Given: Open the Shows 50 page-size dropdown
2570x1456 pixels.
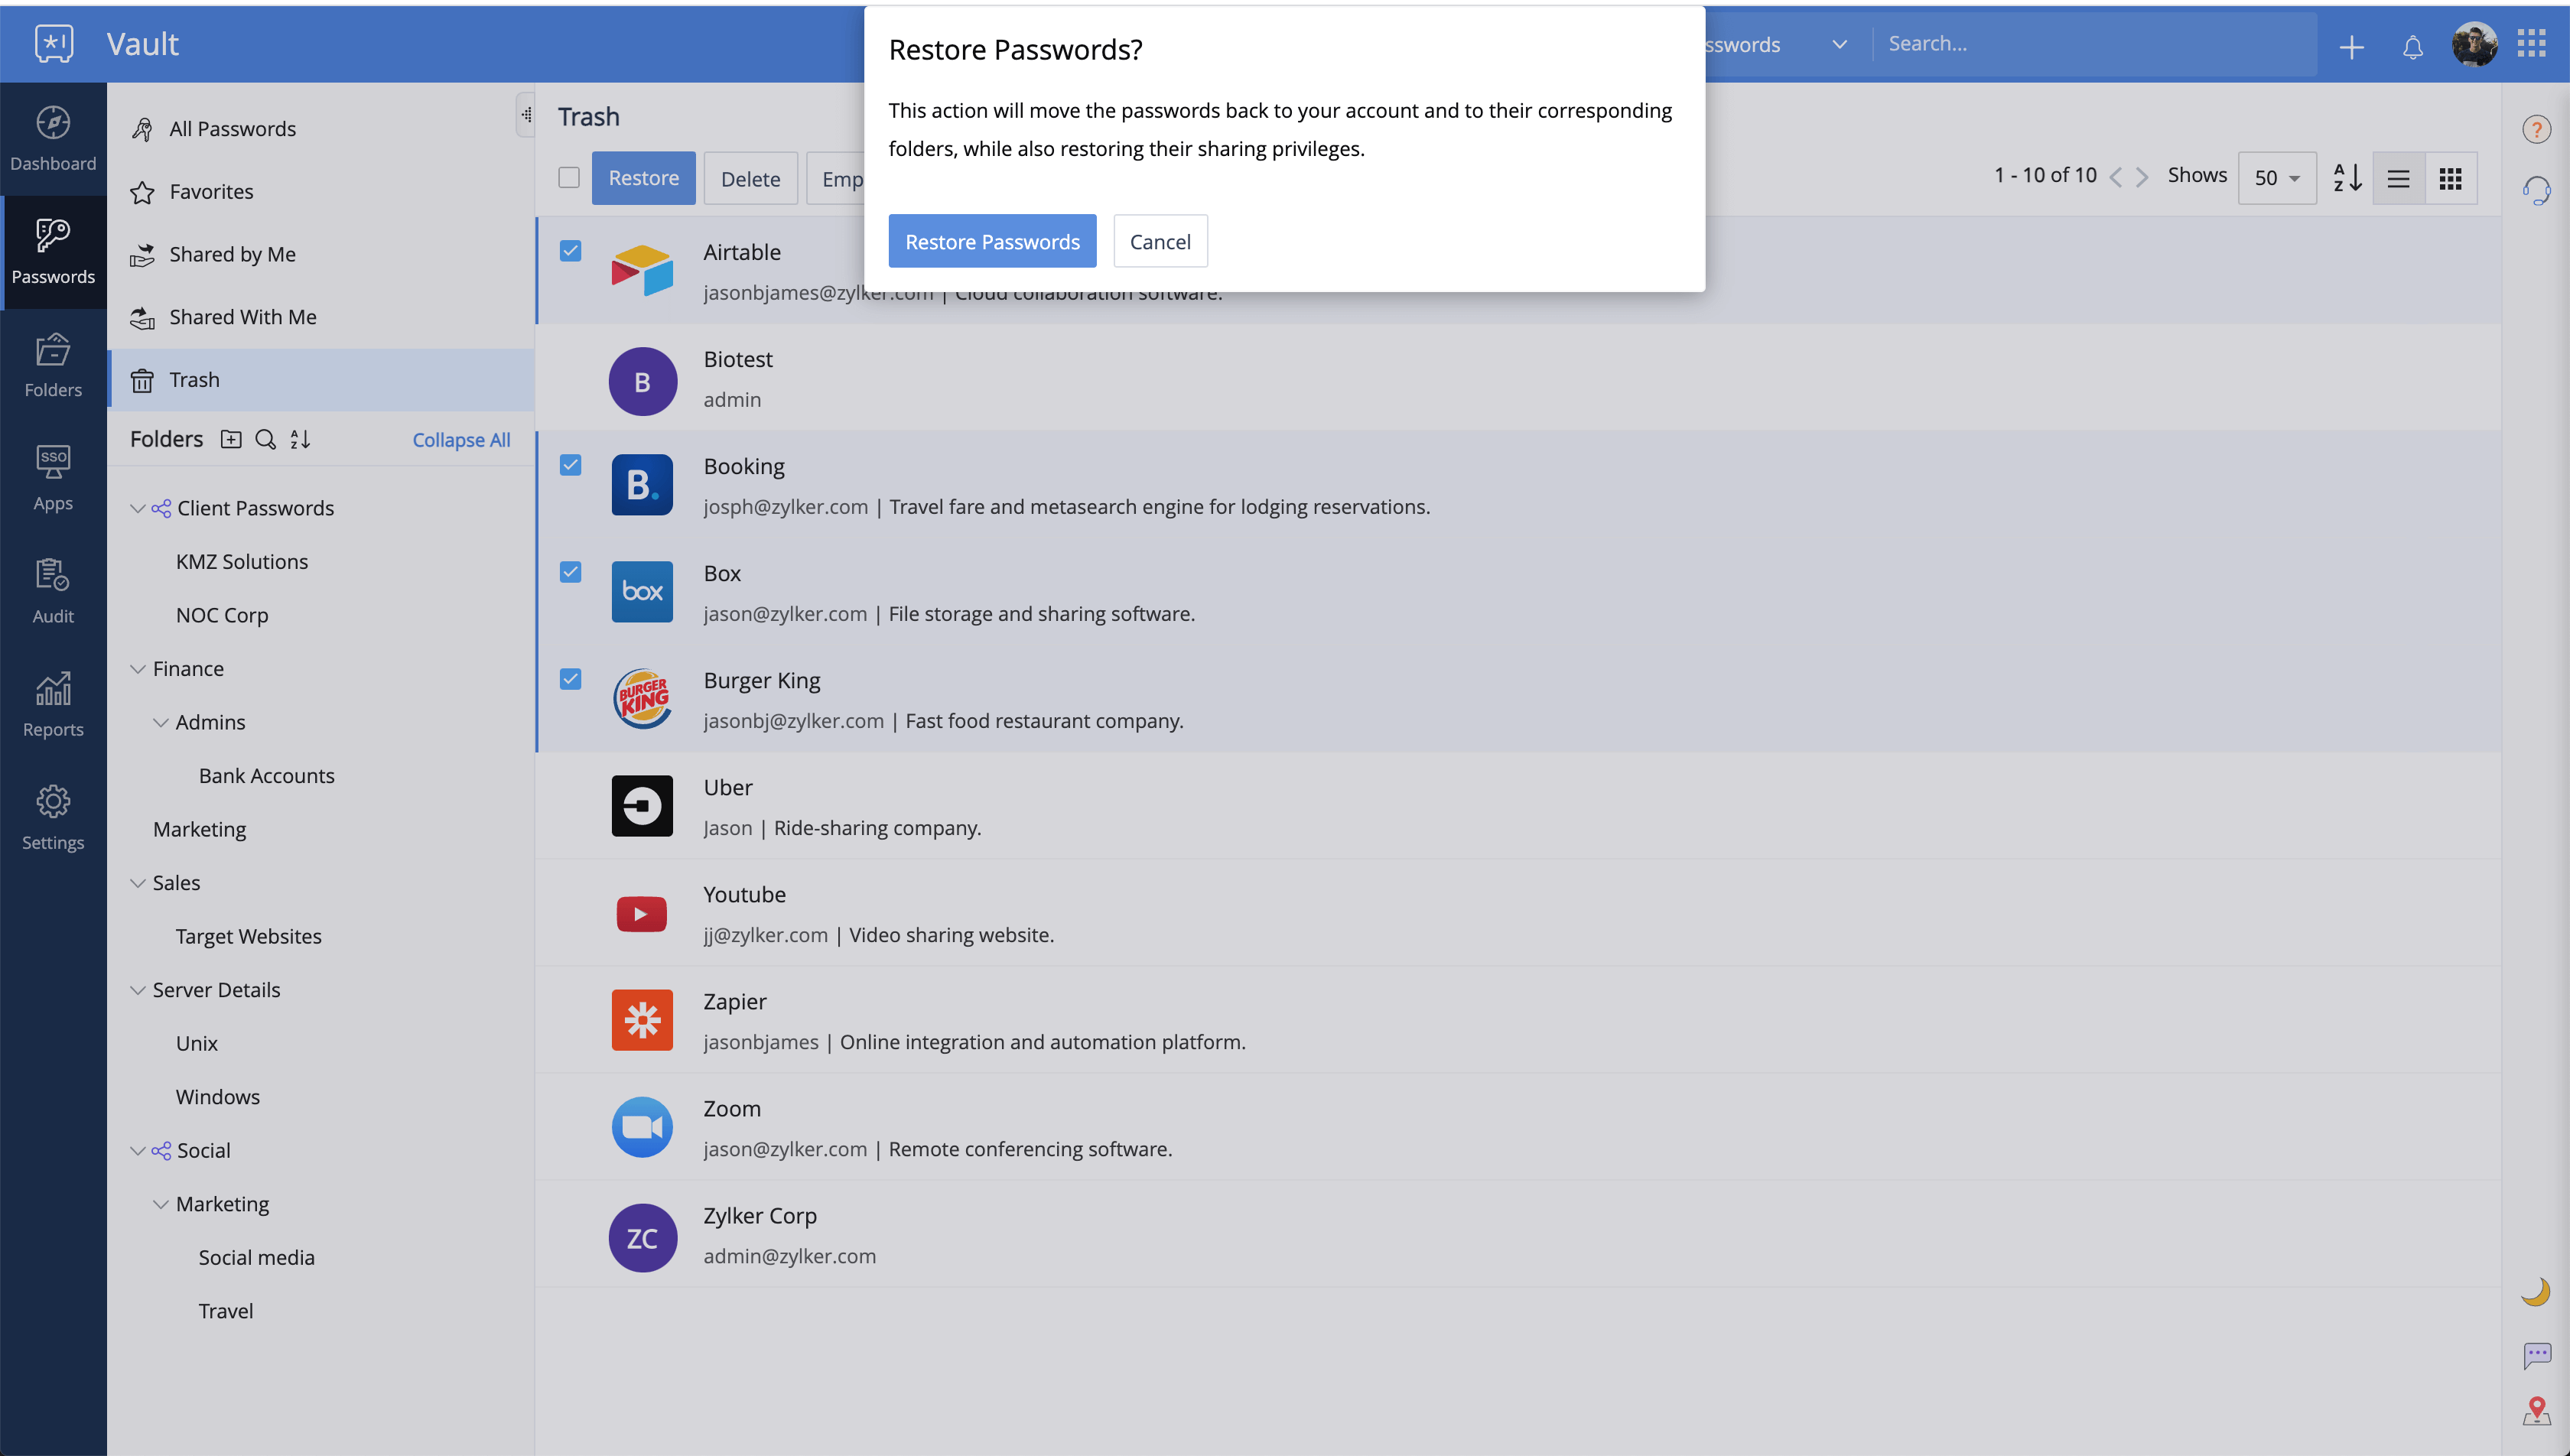Looking at the screenshot, I should (2277, 178).
